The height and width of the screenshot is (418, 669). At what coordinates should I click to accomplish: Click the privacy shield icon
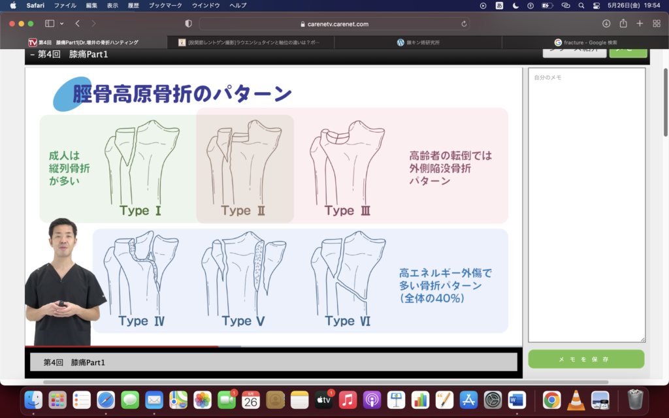click(x=189, y=24)
